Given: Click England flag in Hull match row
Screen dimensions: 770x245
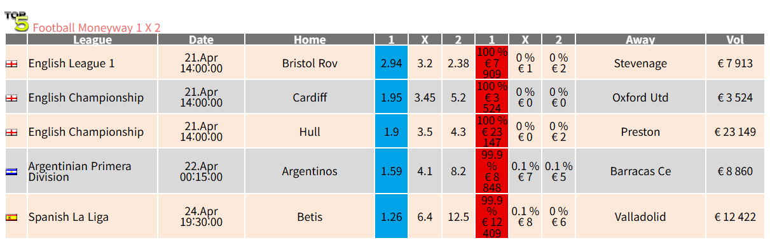Looking at the screenshot, I should click(x=11, y=132).
